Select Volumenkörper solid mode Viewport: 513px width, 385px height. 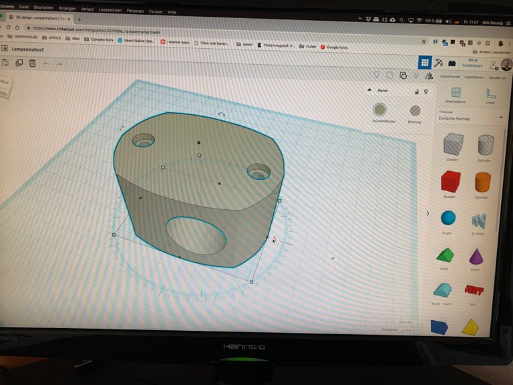tap(379, 110)
